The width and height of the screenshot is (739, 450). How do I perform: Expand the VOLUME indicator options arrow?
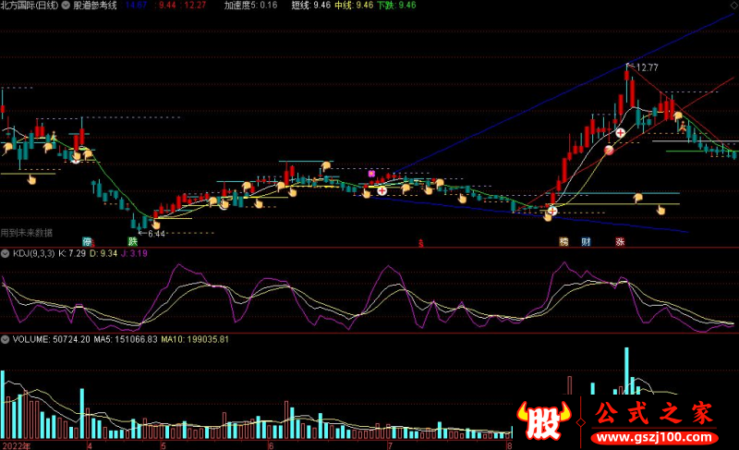6,339
